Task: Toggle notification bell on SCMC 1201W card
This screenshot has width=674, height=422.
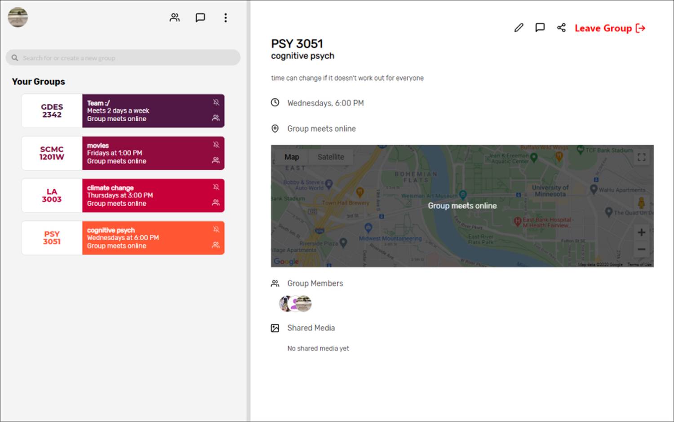Action: point(216,145)
